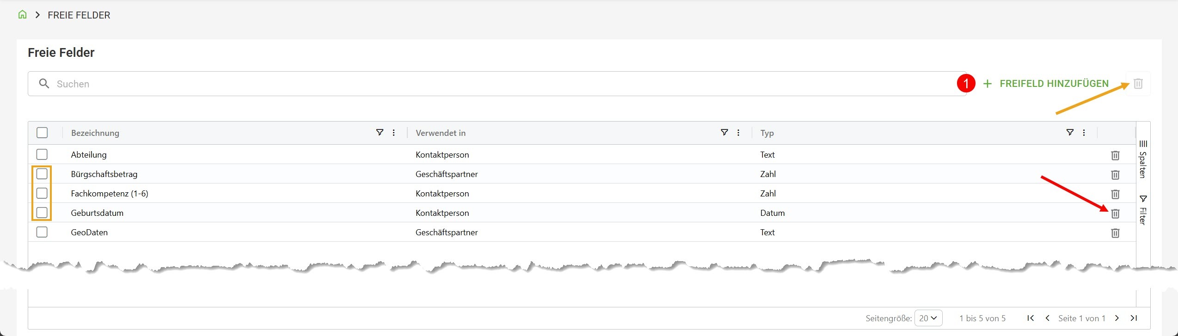This screenshot has height=336, width=1178.
Task: Open the Filter side panel tab
Action: [1143, 210]
